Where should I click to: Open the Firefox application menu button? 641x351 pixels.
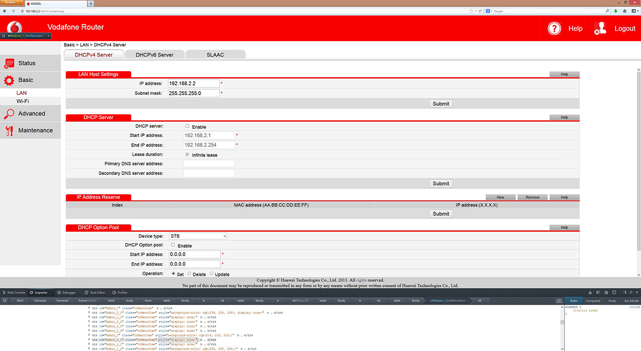12,3
